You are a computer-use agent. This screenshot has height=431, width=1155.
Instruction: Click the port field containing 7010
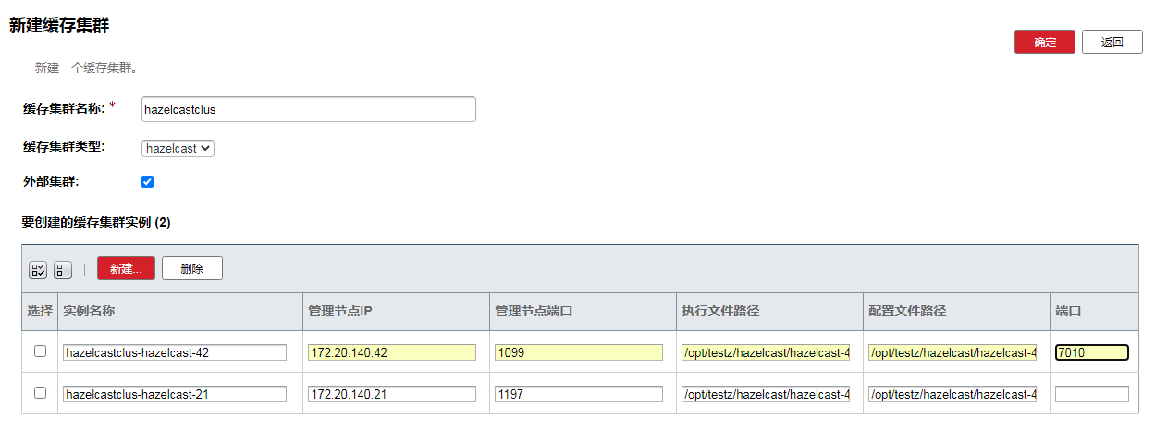(x=1091, y=352)
